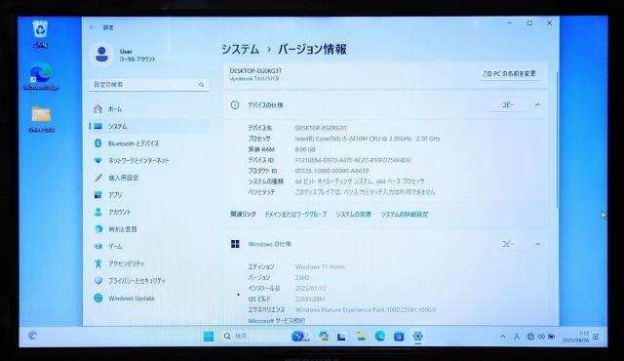Click the widgets icon at taskbar left edge
The height and width of the screenshot is (361, 624).
[32, 336]
